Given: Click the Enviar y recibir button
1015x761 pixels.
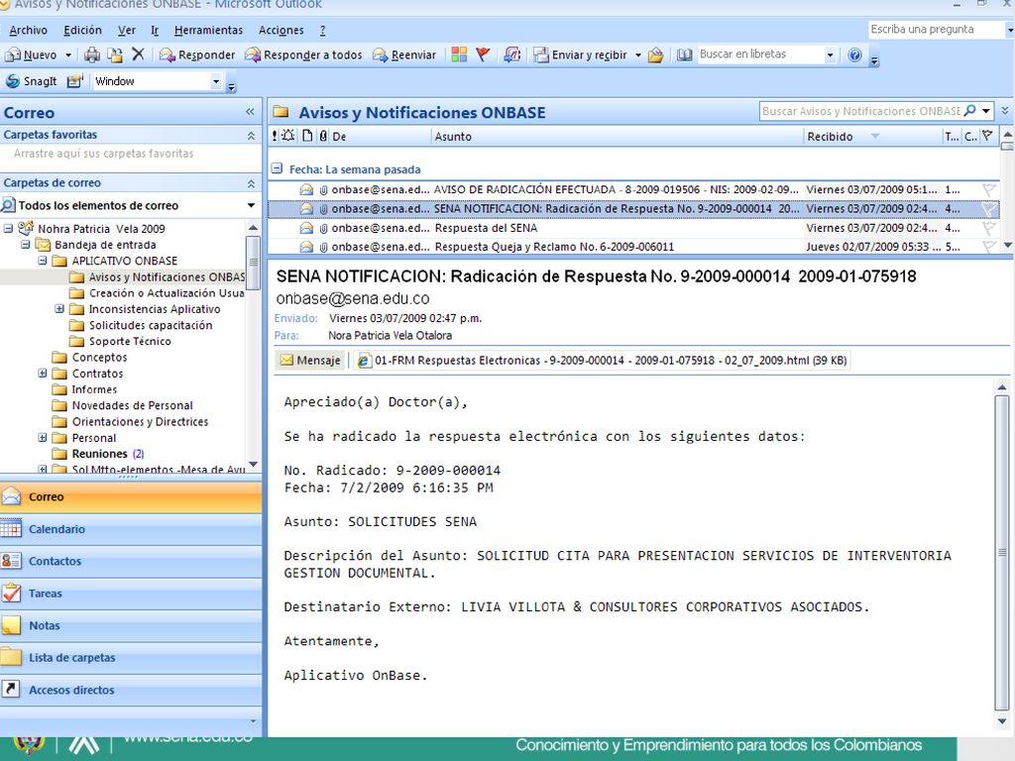Looking at the screenshot, I should coord(581,55).
